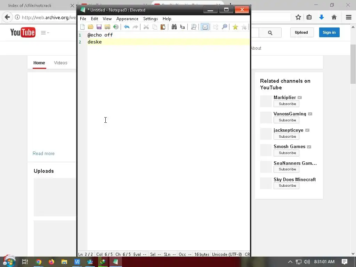Open File Explorer from the taskbar

[x=64, y=262]
